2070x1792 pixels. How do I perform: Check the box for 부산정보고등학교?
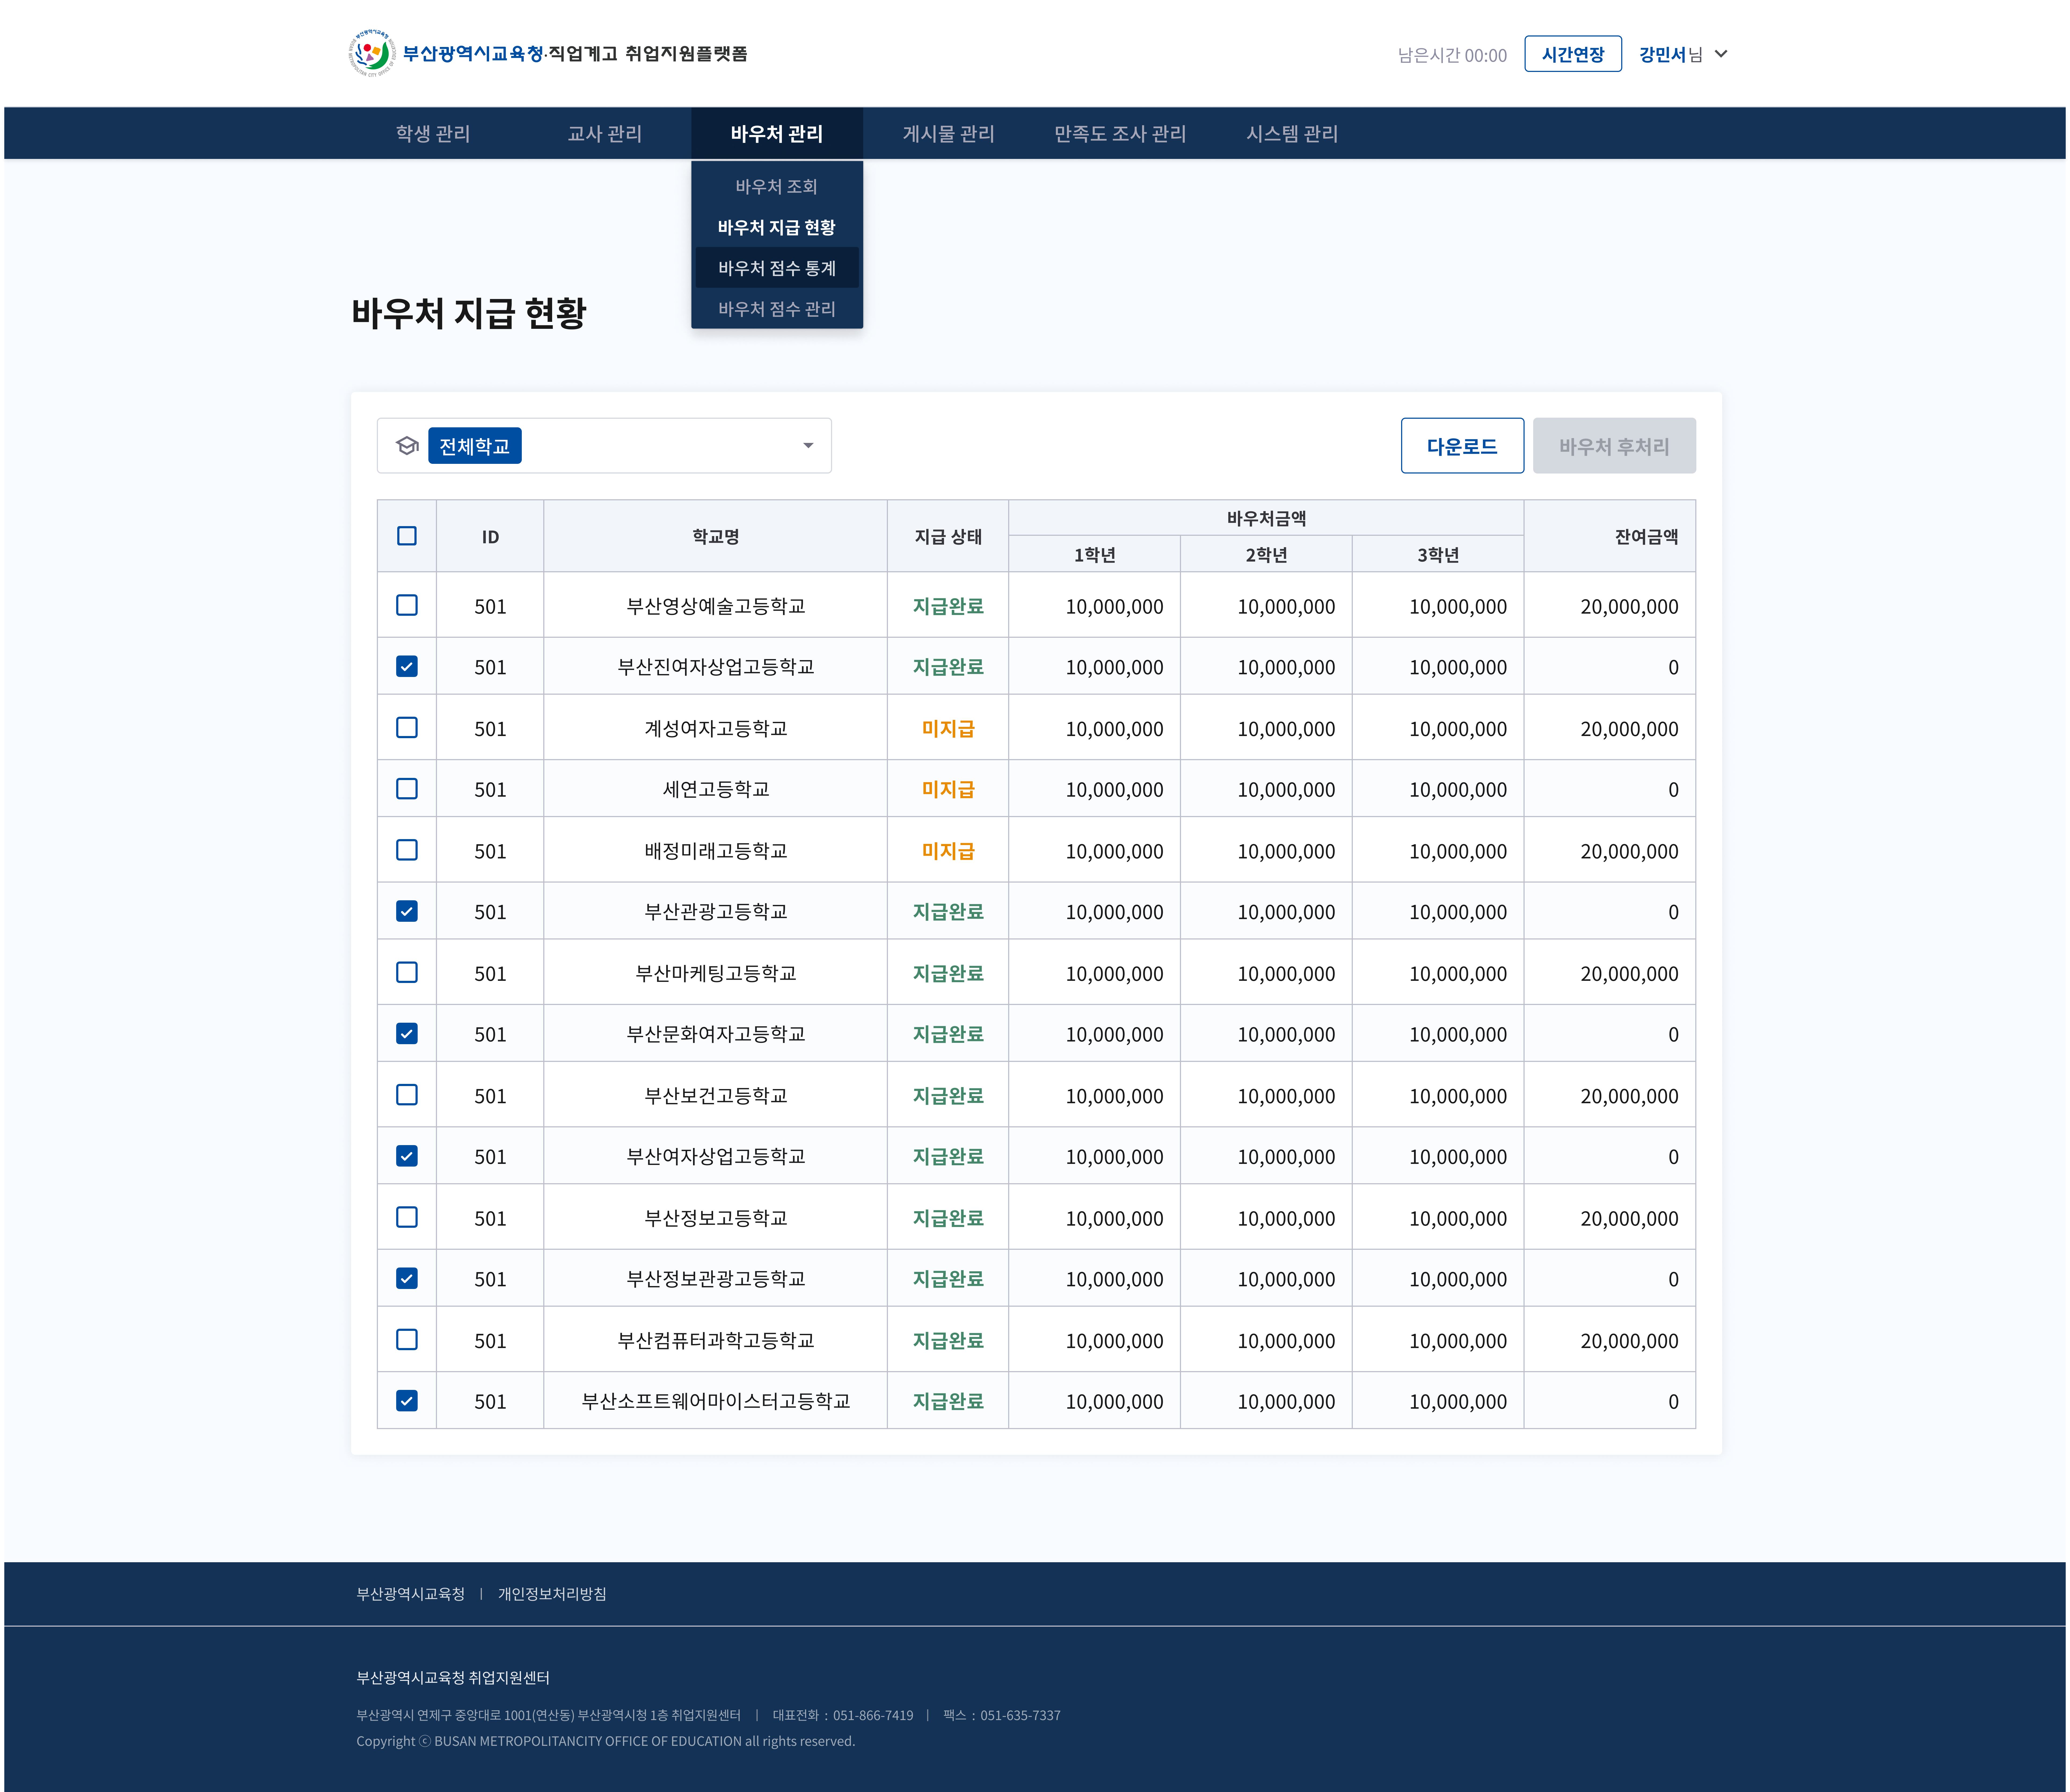tap(407, 1217)
